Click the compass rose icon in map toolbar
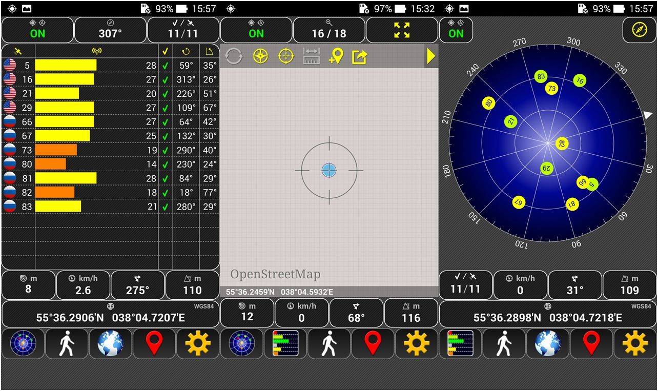658x391 pixels. click(x=261, y=56)
